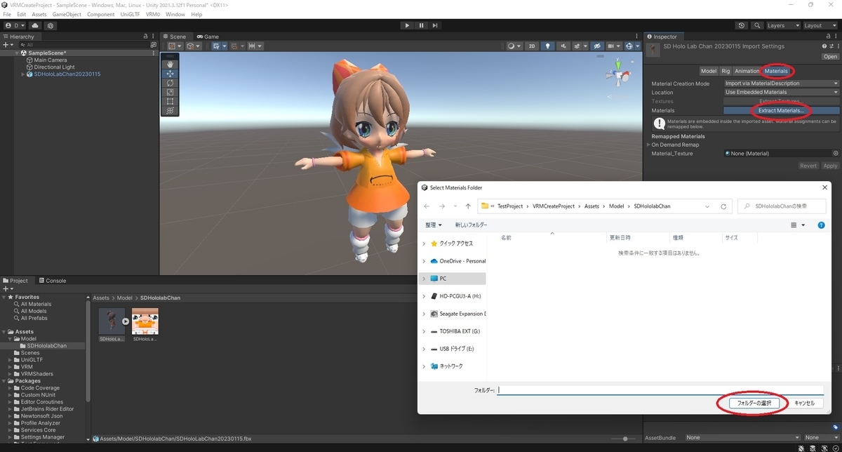Expand the OneDrive - Personal tree node
Screen dimensions: 842x452
pos(424,261)
